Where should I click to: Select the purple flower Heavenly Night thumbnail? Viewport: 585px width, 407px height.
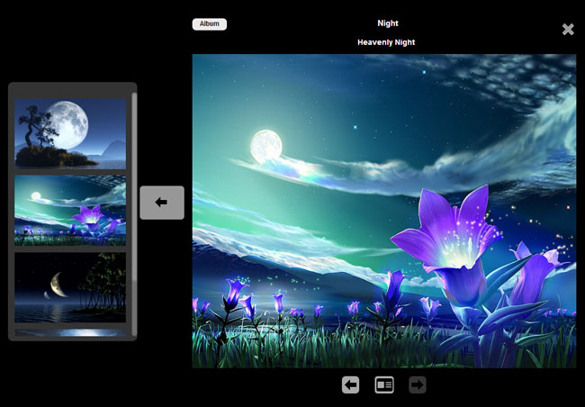point(70,210)
